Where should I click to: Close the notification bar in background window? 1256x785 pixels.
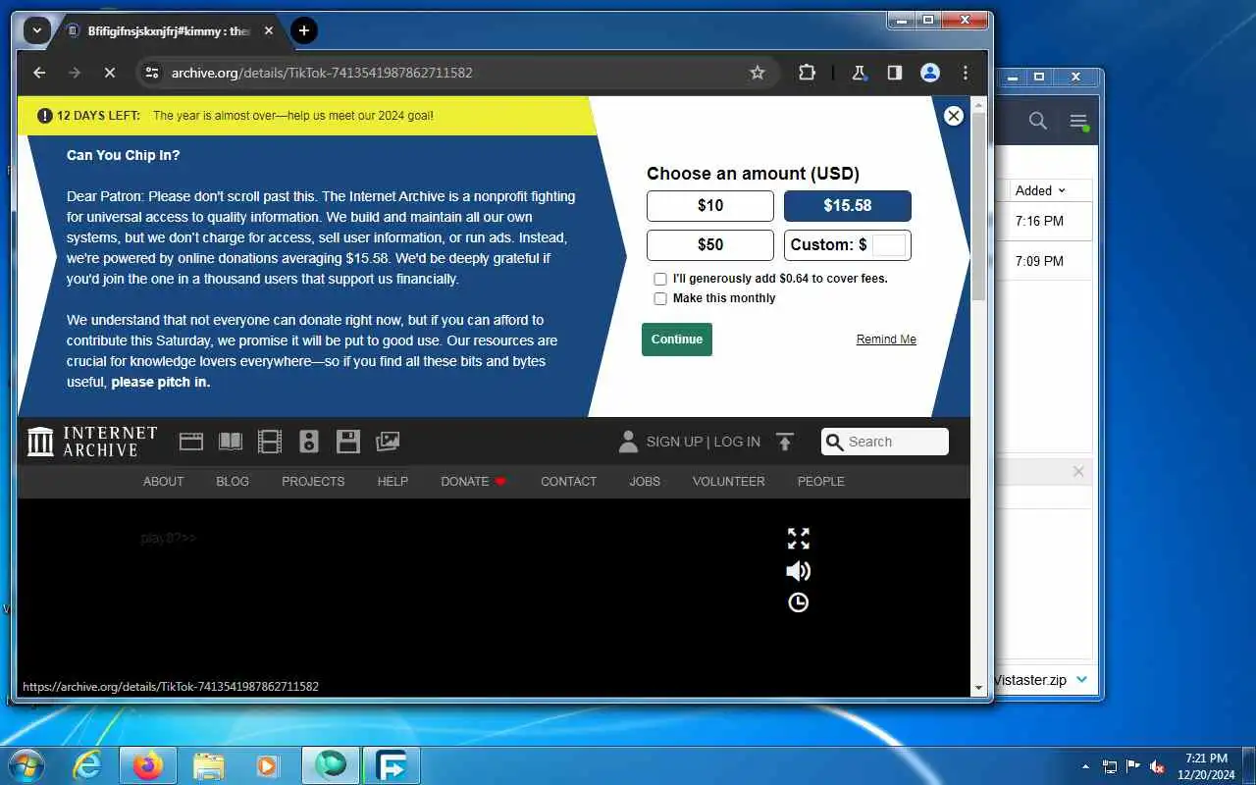1078,472
